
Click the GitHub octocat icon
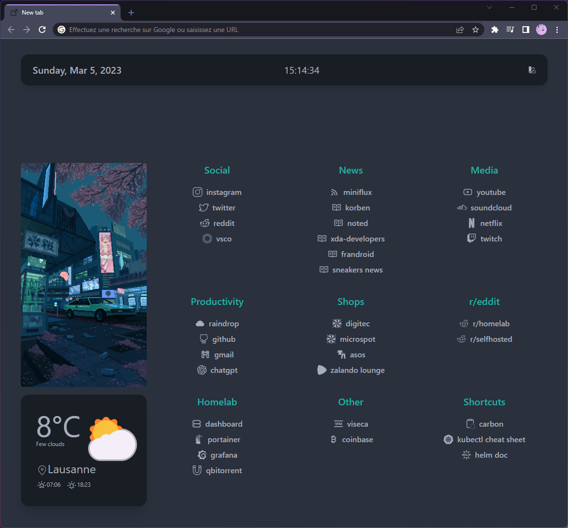click(x=203, y=339)
